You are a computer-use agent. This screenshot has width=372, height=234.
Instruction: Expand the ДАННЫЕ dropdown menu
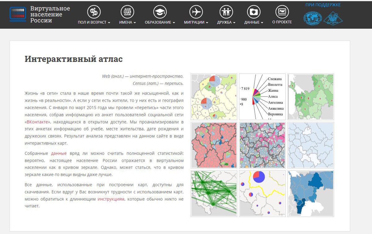tap(254, 22)
